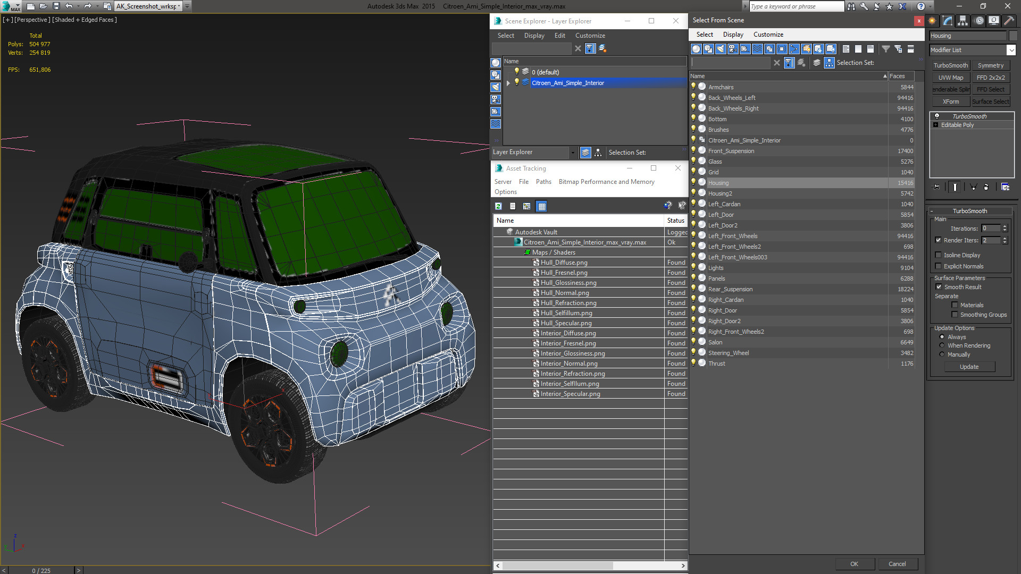This screenshot has width=1021, height=574.
Task: Open Select menu in Scene Explorer
Action: 506,36
